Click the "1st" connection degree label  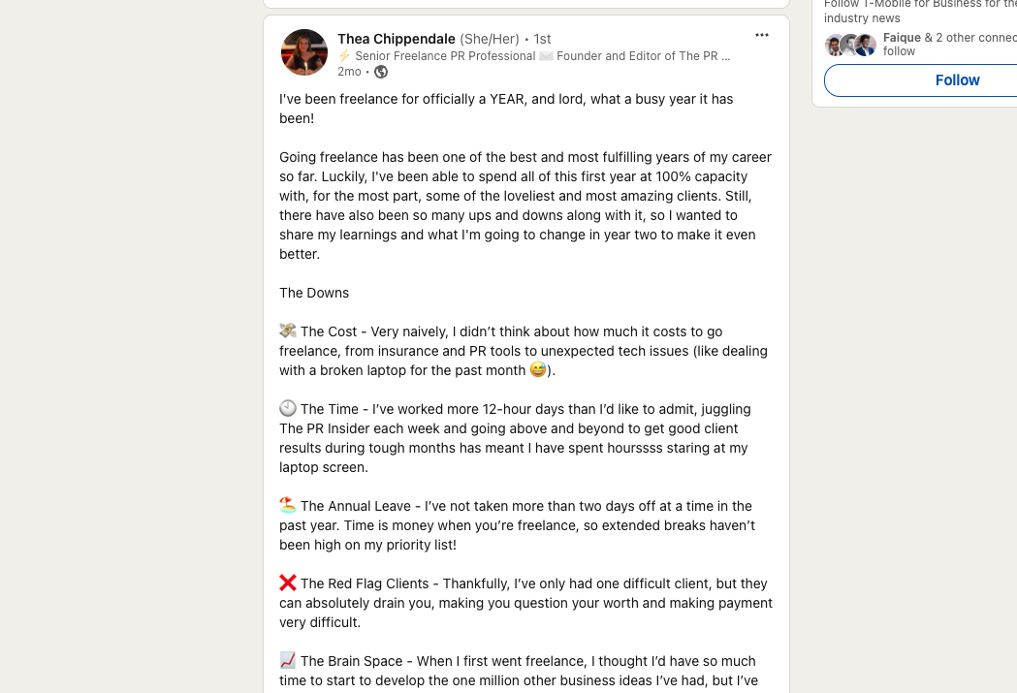pyautogui.click(x=543, y=39)
